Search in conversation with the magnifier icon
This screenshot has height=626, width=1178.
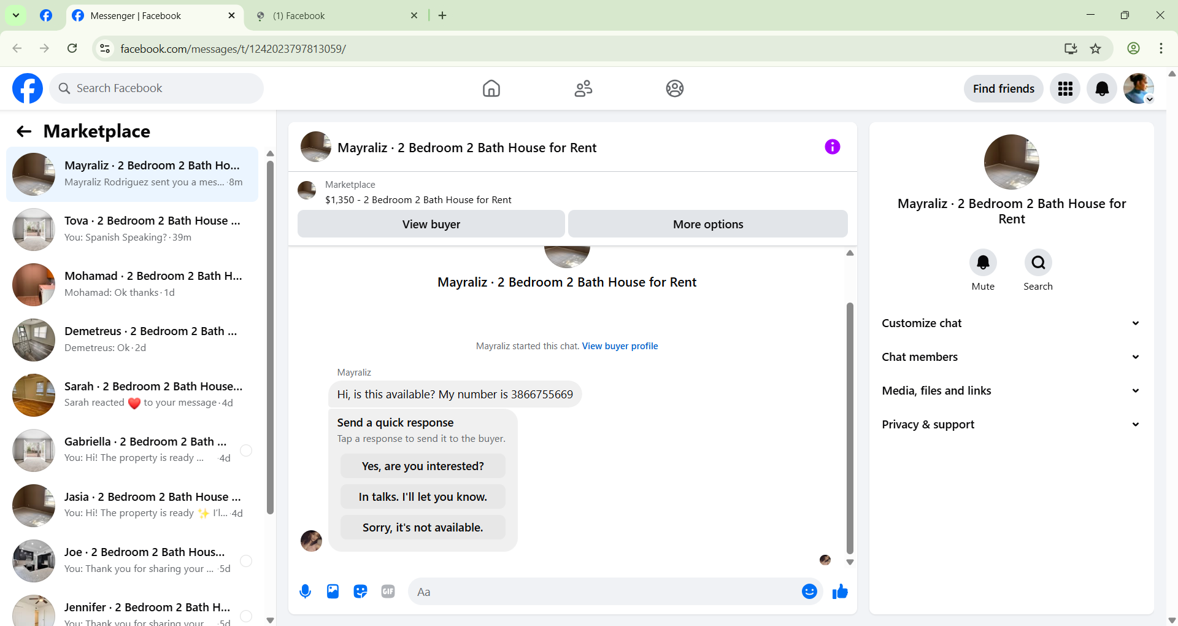pos(1038,263)
